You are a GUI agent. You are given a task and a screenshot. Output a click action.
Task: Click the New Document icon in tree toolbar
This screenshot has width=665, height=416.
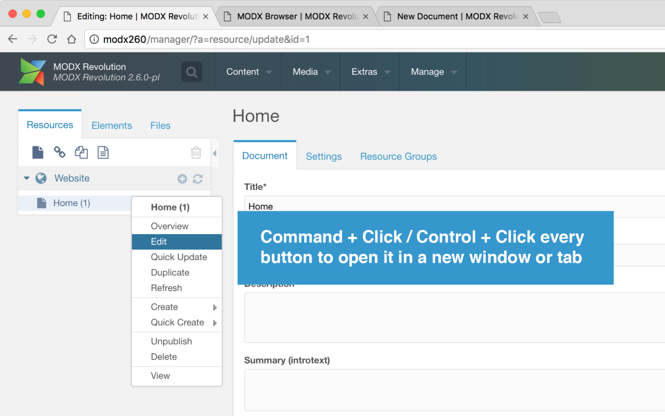coord(38,152)
